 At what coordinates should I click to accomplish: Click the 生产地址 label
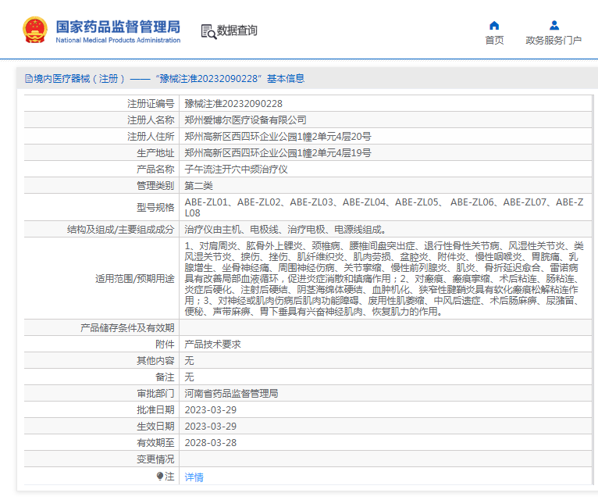pos(155,152)
